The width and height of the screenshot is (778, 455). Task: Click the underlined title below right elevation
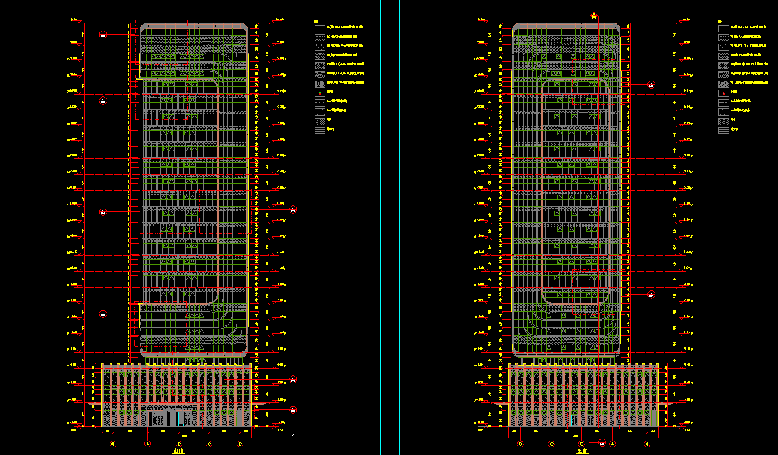tap(581, 452)
